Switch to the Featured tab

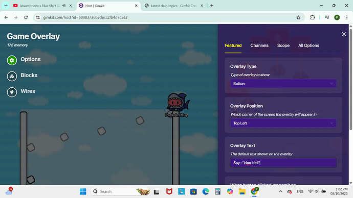click(233, 45)
